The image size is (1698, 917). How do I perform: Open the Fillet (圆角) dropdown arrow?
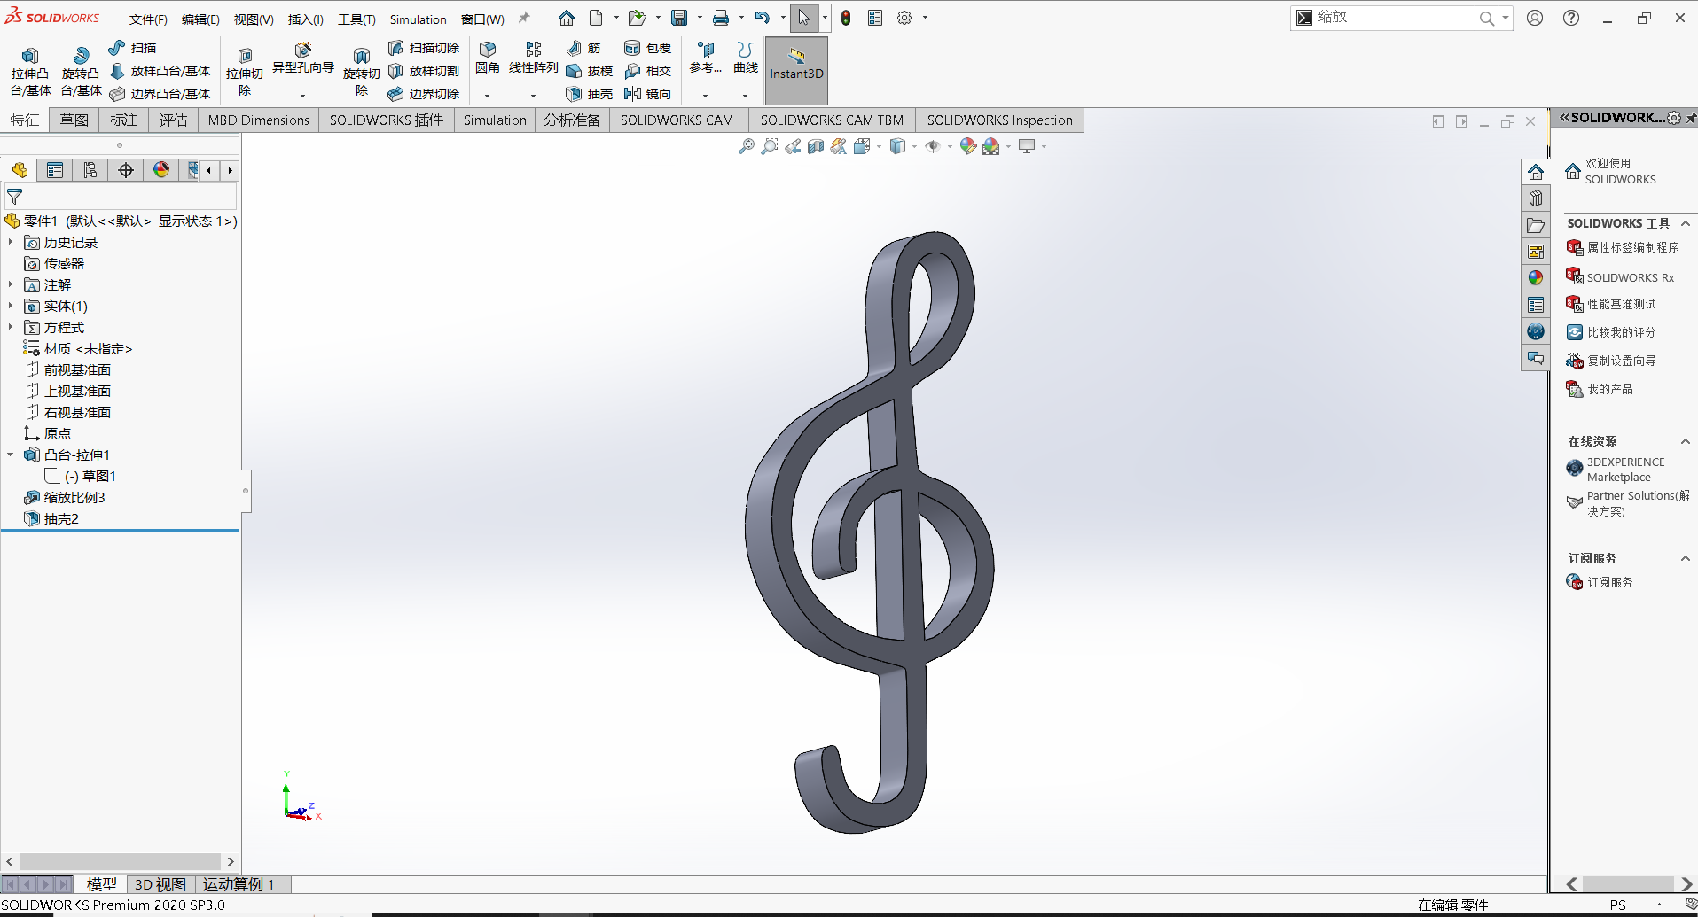point(487,96)
